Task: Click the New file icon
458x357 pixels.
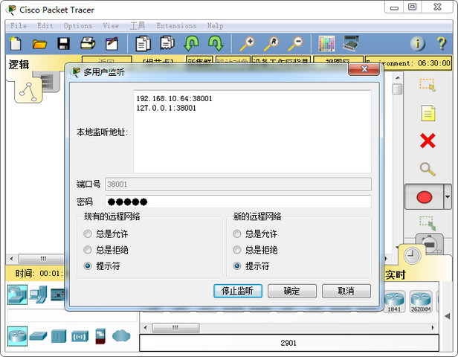Action: click(15, 44)
